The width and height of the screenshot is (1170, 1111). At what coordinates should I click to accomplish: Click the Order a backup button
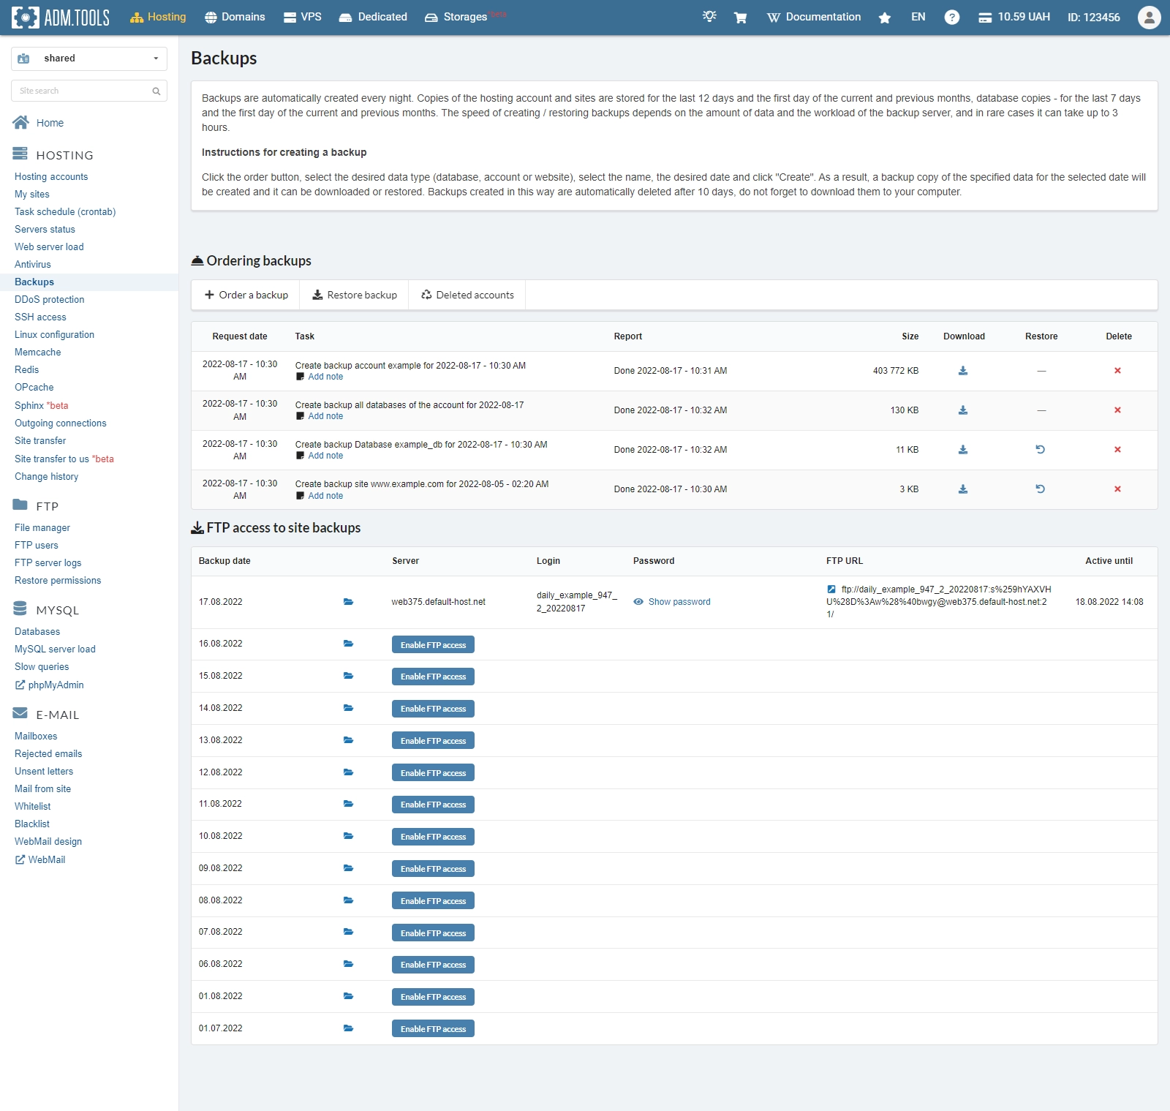point(246,295)
